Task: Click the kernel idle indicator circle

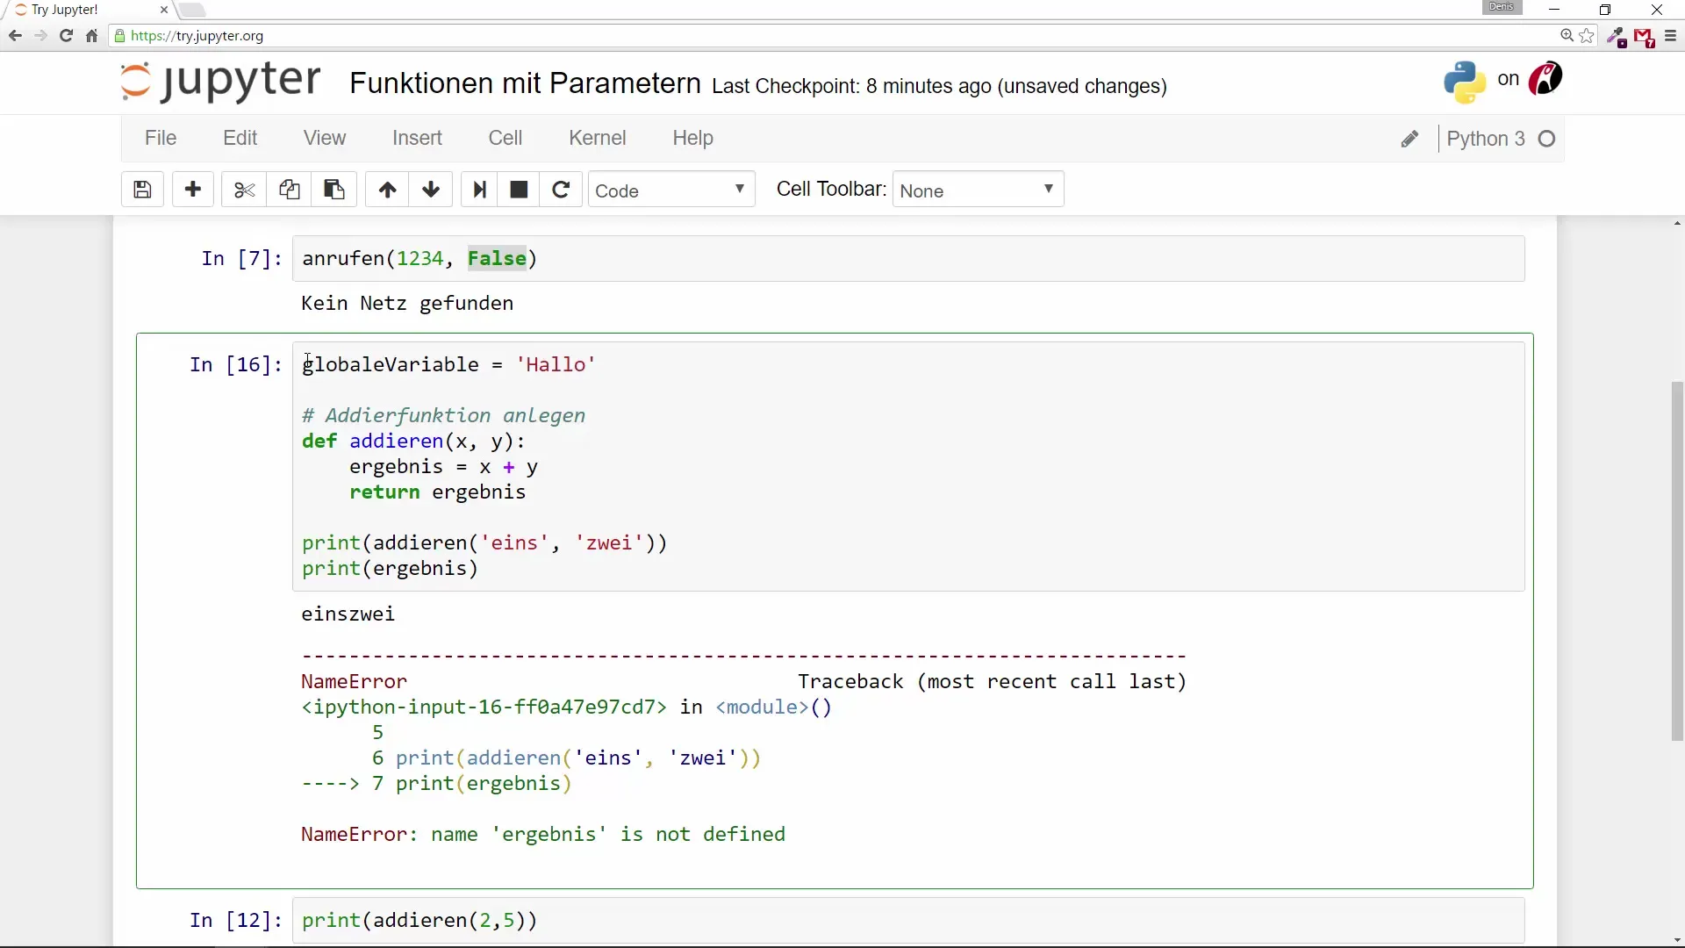Action: click(x=1547, y=139)
